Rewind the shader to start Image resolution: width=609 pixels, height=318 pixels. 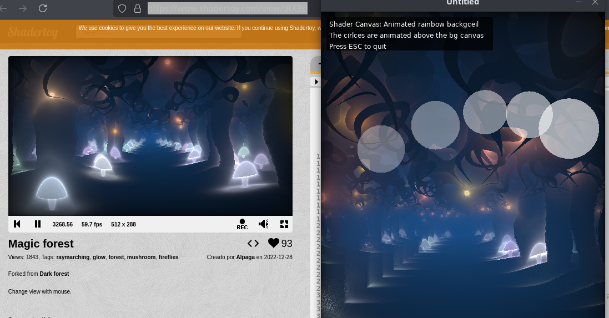(17, 224)
